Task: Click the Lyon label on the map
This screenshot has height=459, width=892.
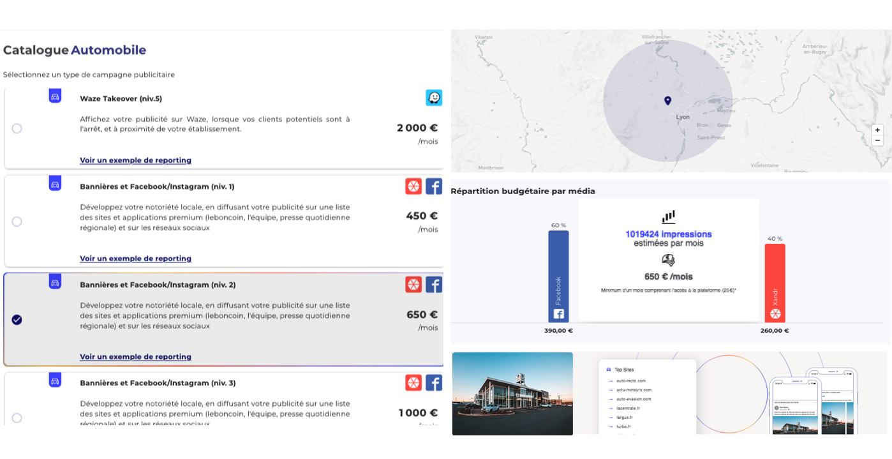Action: tap(683, 117)
